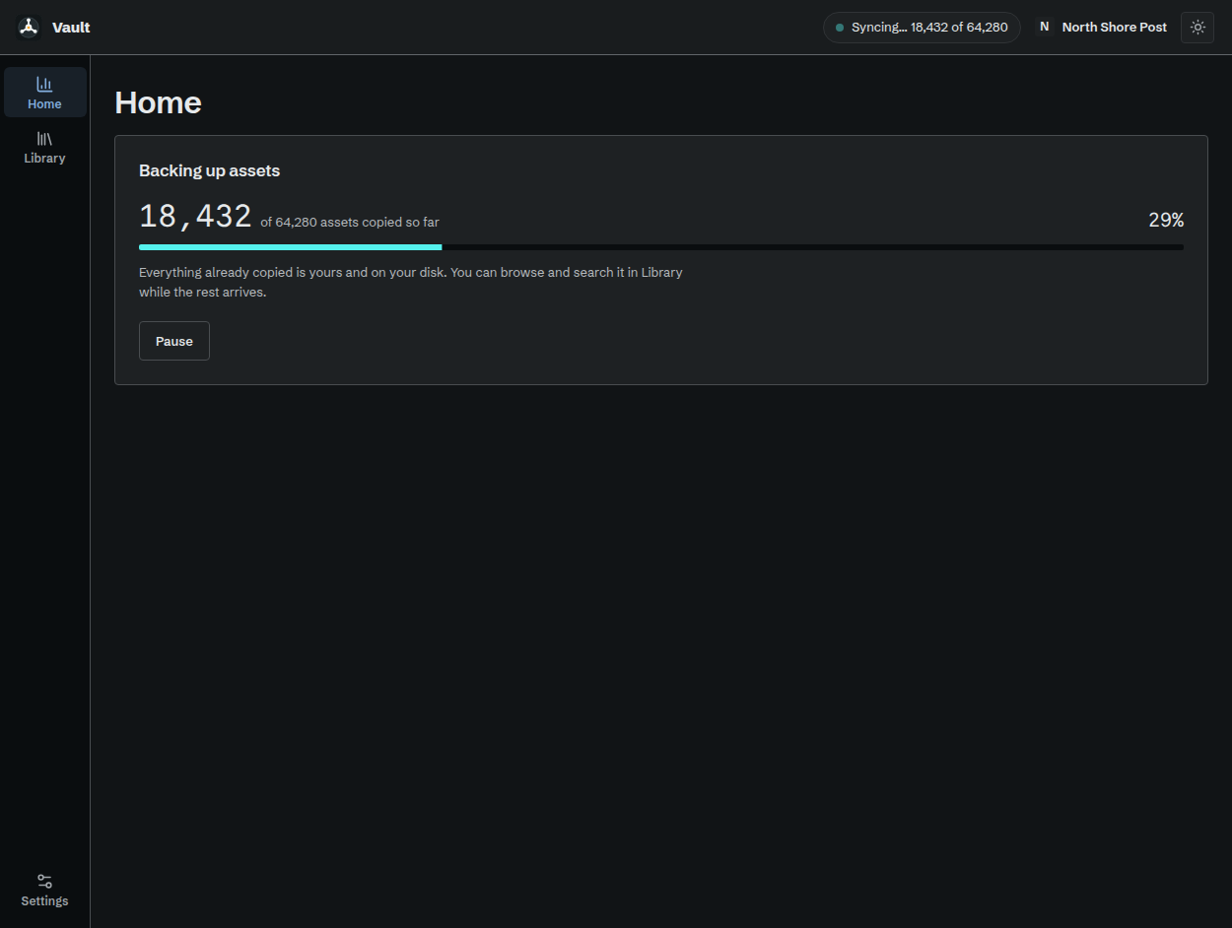The width and height of the screenshot is (1232, 928).
Task: Click the green syncing status dot
Action: (x=840, y=28)
